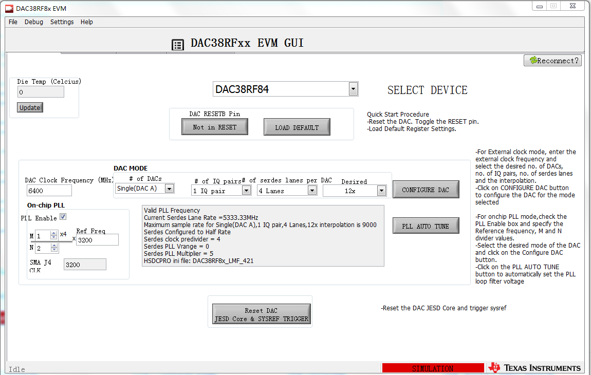This screenshot has height=375, width=591.
Task: Click 'Serdes clock predivider = 4' line
Action: coord(182,239)
